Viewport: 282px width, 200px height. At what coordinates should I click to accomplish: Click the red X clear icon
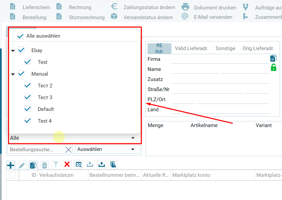tap(67, 164)
